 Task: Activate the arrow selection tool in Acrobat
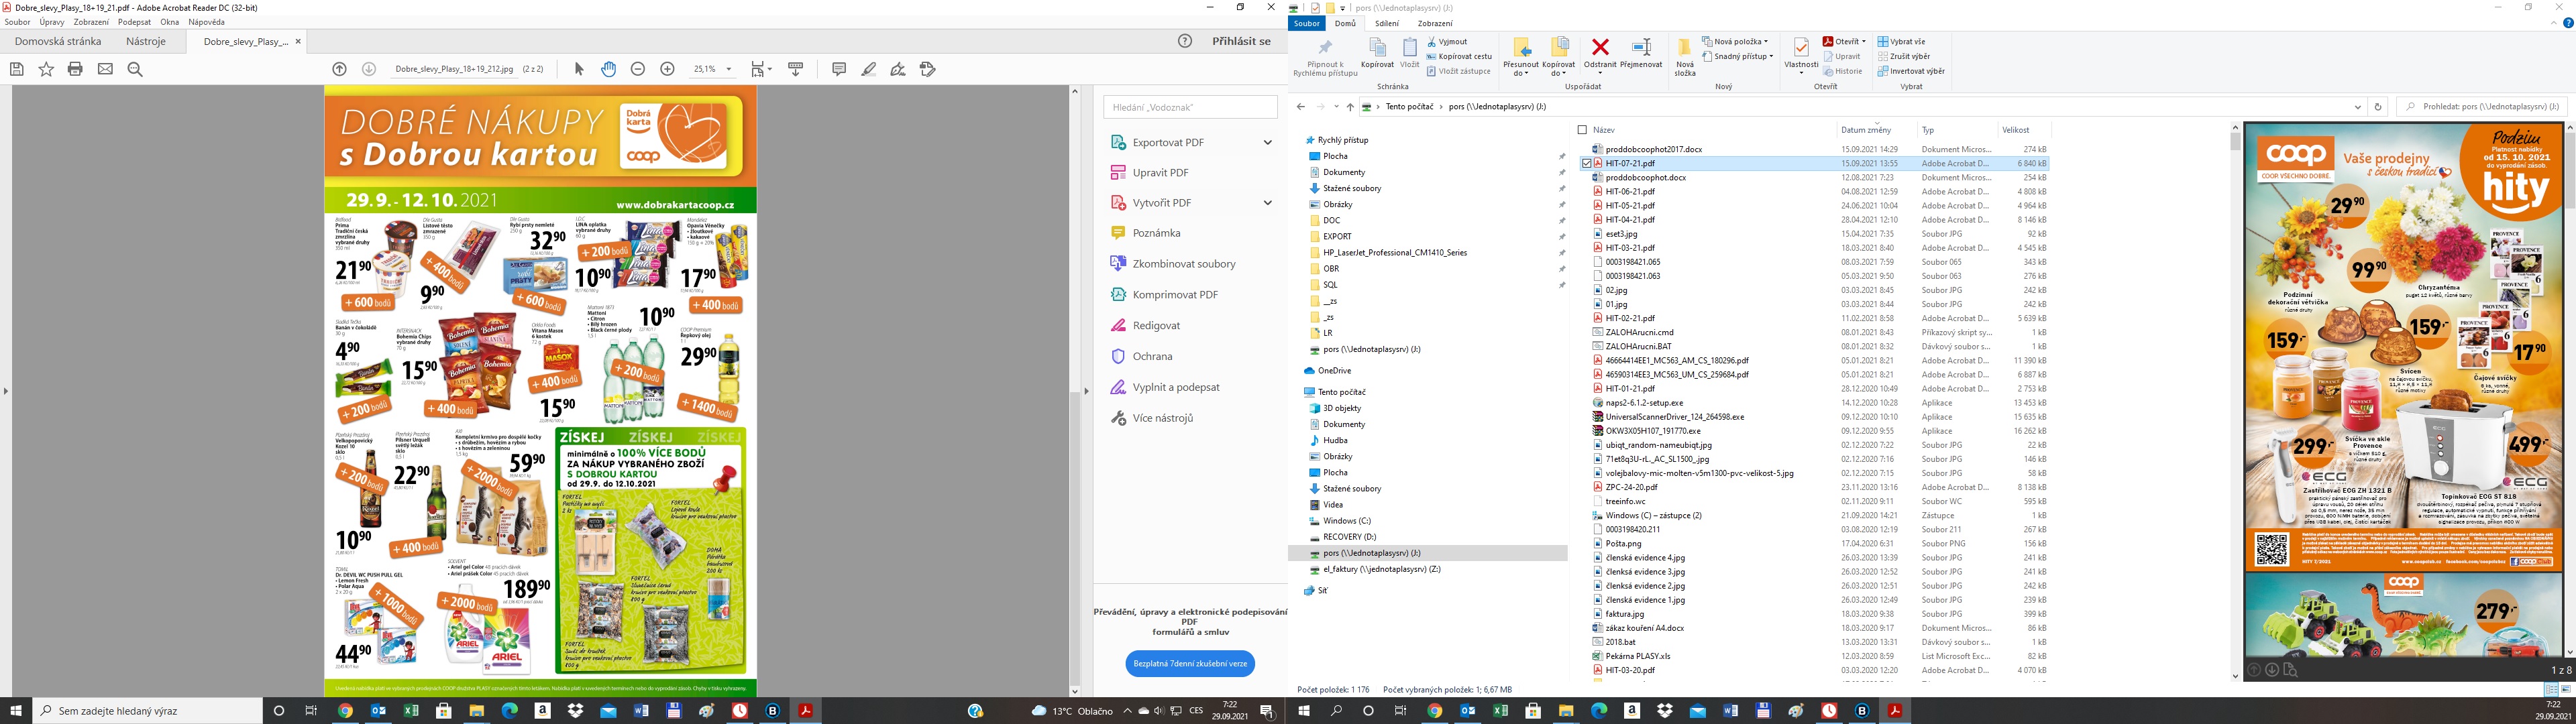click(x=579, y=69)
